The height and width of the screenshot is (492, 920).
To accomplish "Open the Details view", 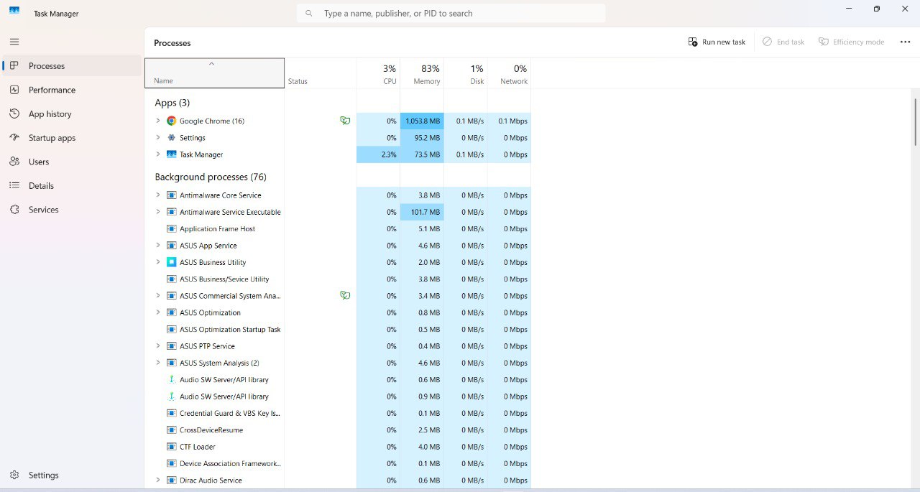I will (41, 185).
